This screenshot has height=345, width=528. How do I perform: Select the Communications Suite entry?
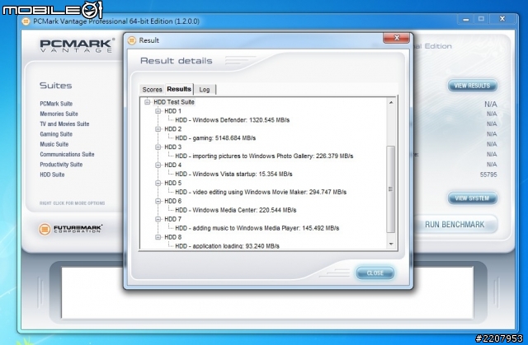tap(67, 154)
